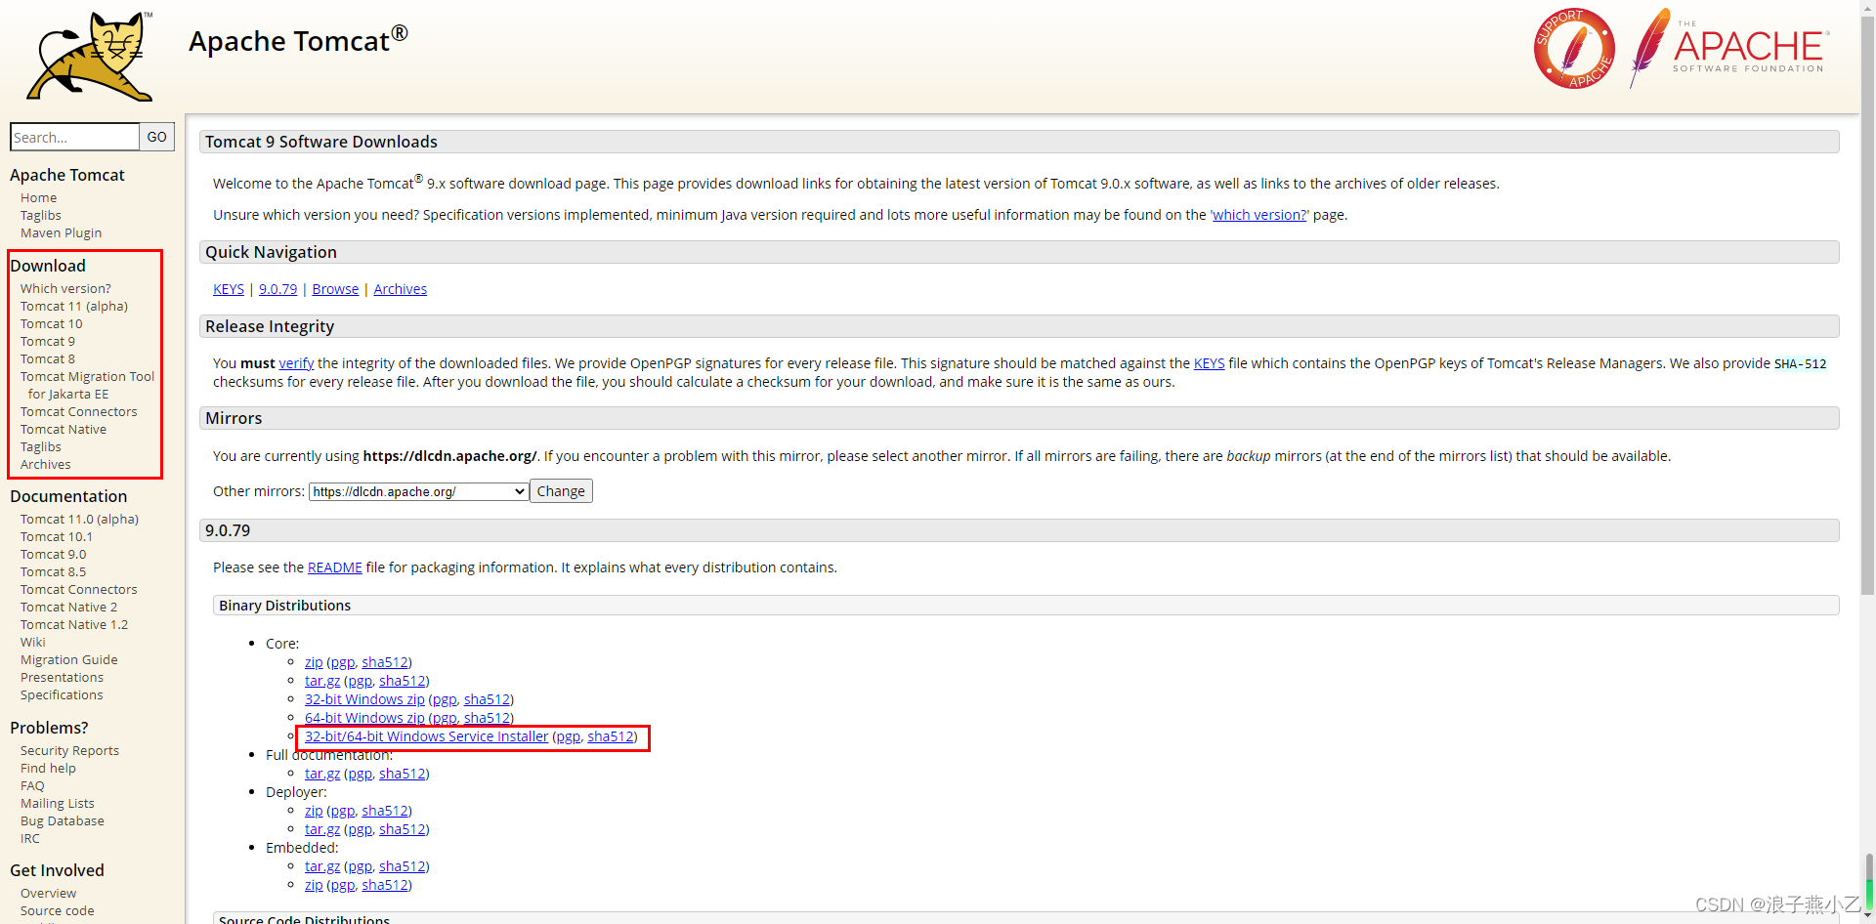
Task: Open the Other mirrors dropdown list
Action: (x=419, y=491)
